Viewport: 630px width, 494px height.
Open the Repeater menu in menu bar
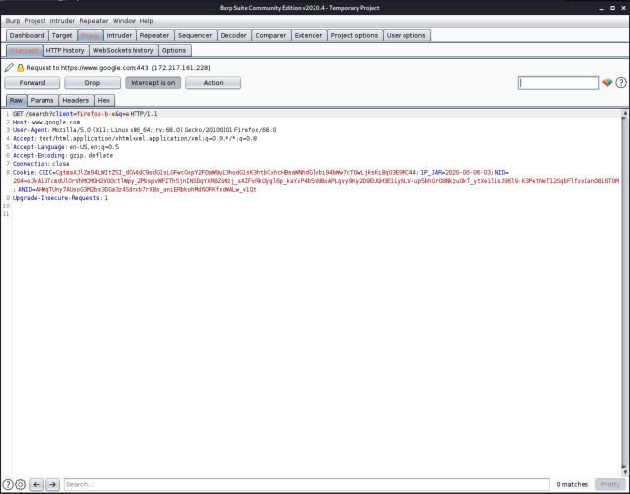[94, 21]
